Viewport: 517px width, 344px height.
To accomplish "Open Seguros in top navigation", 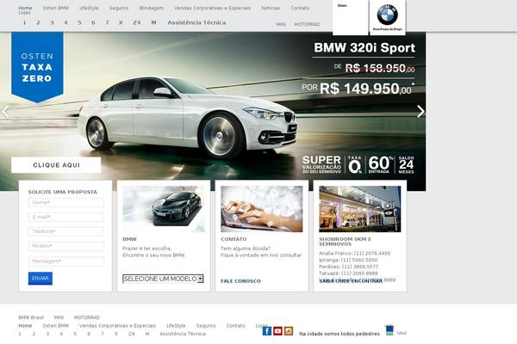I will tap(119, 8).
